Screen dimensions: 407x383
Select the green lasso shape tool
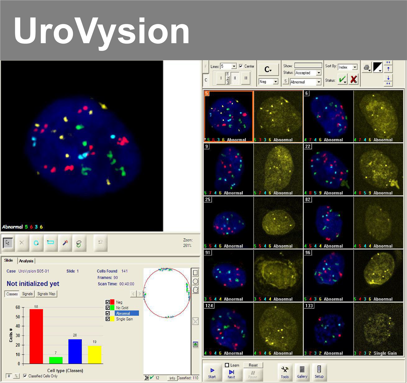(x=79, y=243)
